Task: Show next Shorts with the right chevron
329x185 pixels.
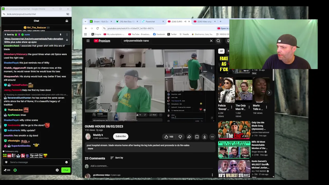Action: (269, 92)
